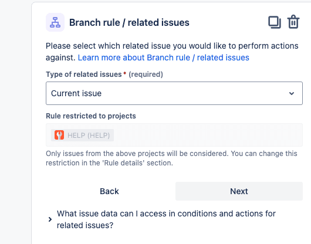This screenshot has height=244, width=311.
Task: Open 'Learn more about Branch rule / related issues' link
Action: coord(164,57)
